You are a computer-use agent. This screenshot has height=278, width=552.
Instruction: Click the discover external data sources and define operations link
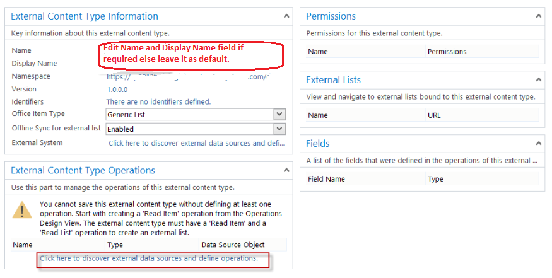149,258
